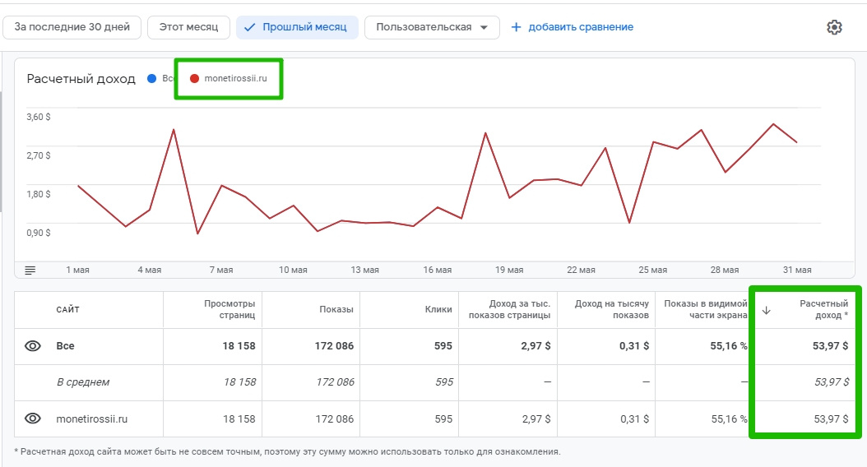Image resolution: width=867 pixels, height=467 pixels.
Task: Sort table by Показы column
Action: tap(336, 309)
